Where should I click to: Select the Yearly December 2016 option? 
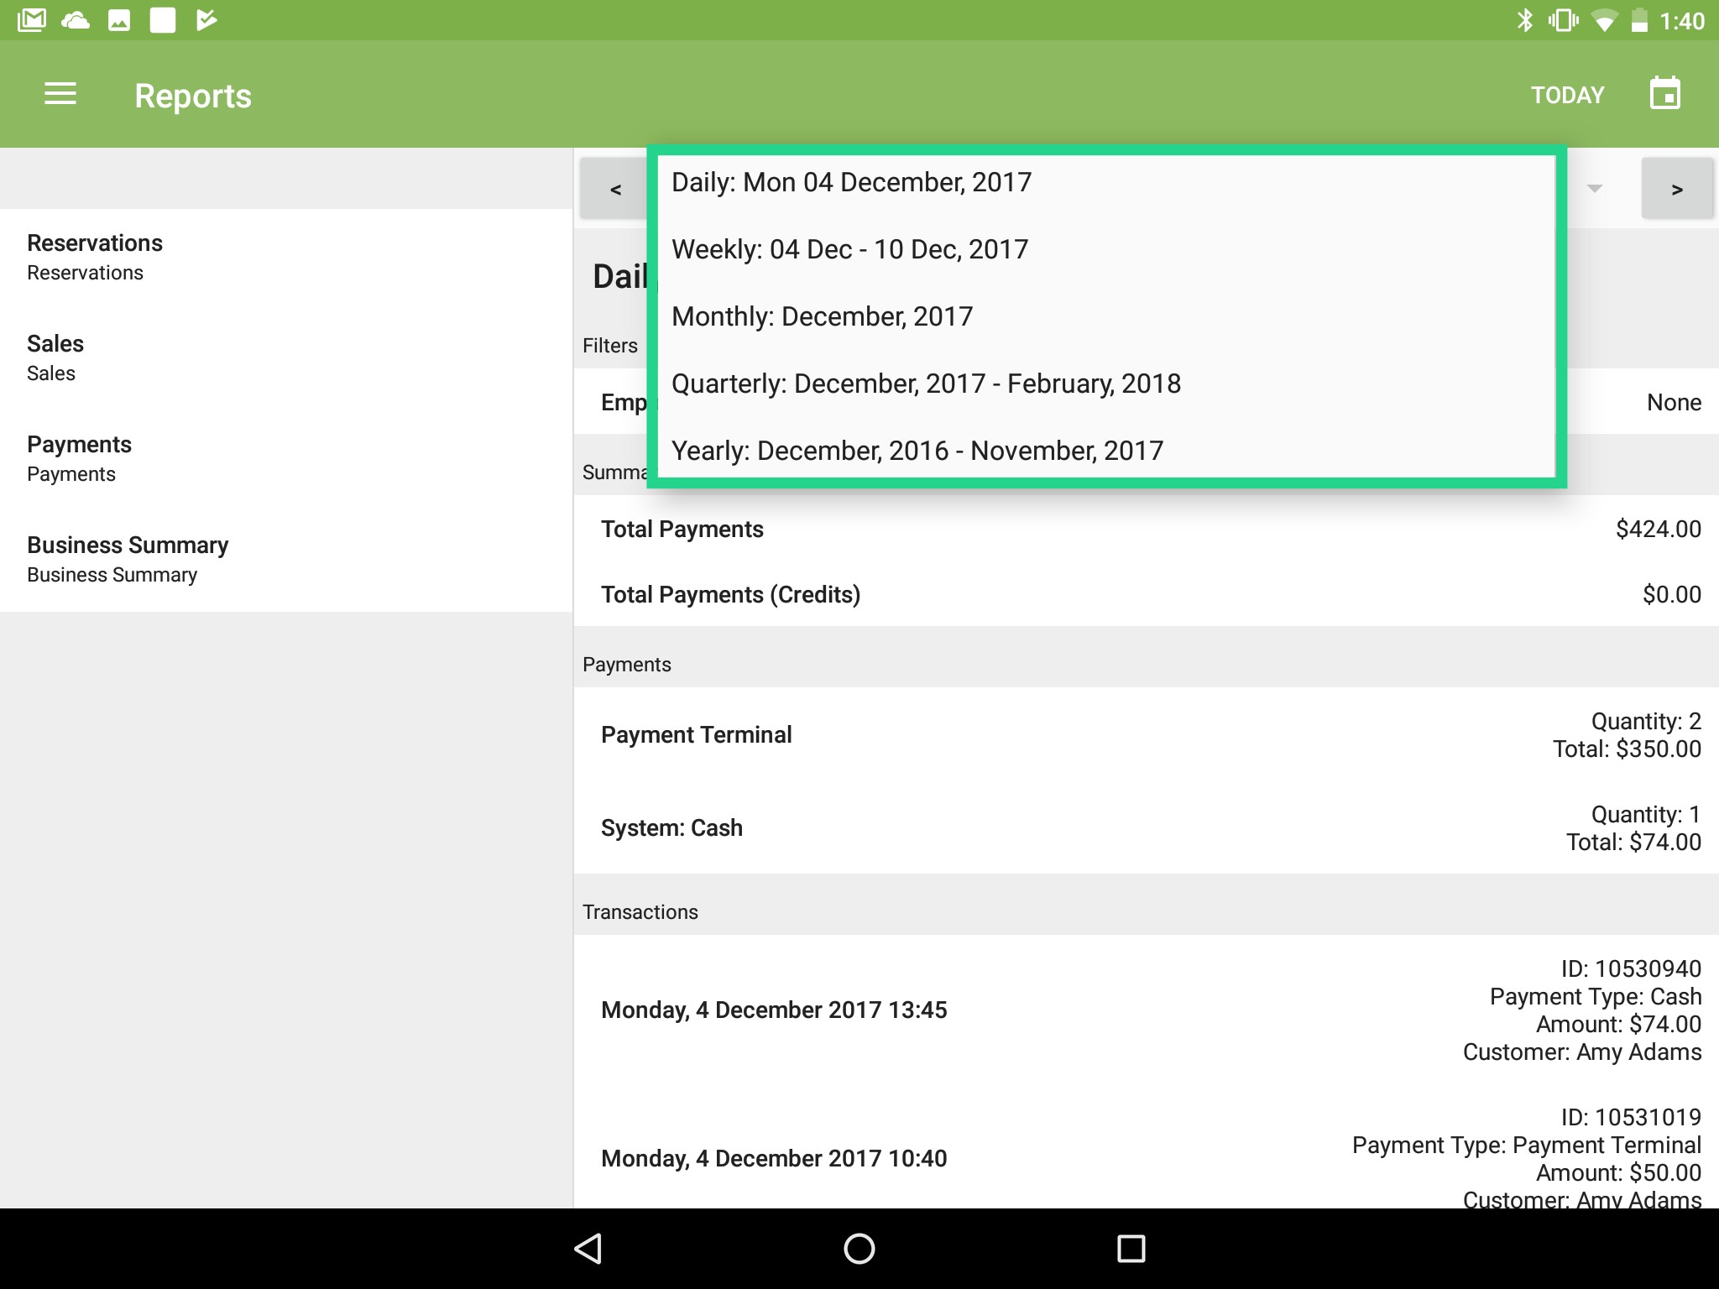click(x=917, y=450)
